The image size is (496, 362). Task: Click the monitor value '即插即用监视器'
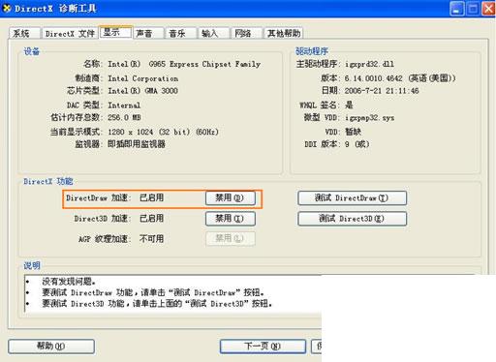tap(137, 144)
